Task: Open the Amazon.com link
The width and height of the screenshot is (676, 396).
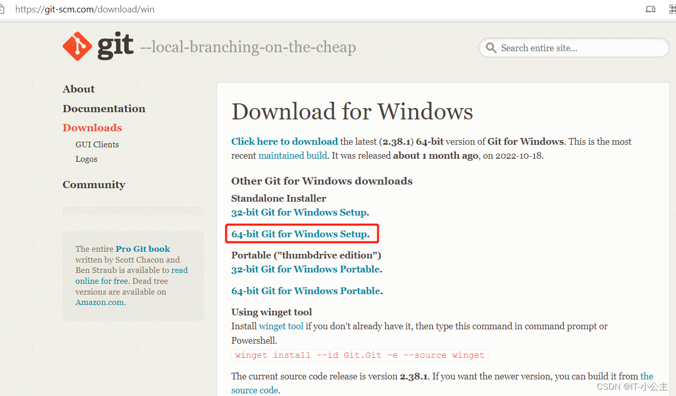Action: [x=100, y=302]
